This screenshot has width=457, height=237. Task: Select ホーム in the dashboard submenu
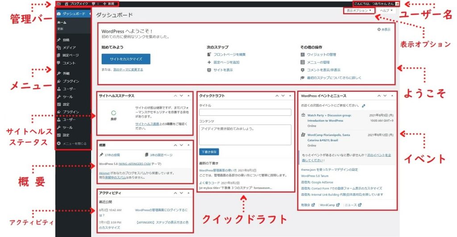pyautogui.click(x=62, y=22)
